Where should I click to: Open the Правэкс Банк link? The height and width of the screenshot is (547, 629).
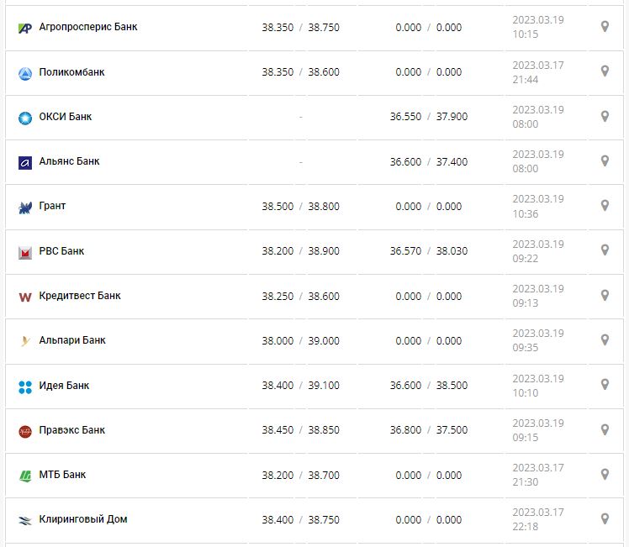(72, 430)
